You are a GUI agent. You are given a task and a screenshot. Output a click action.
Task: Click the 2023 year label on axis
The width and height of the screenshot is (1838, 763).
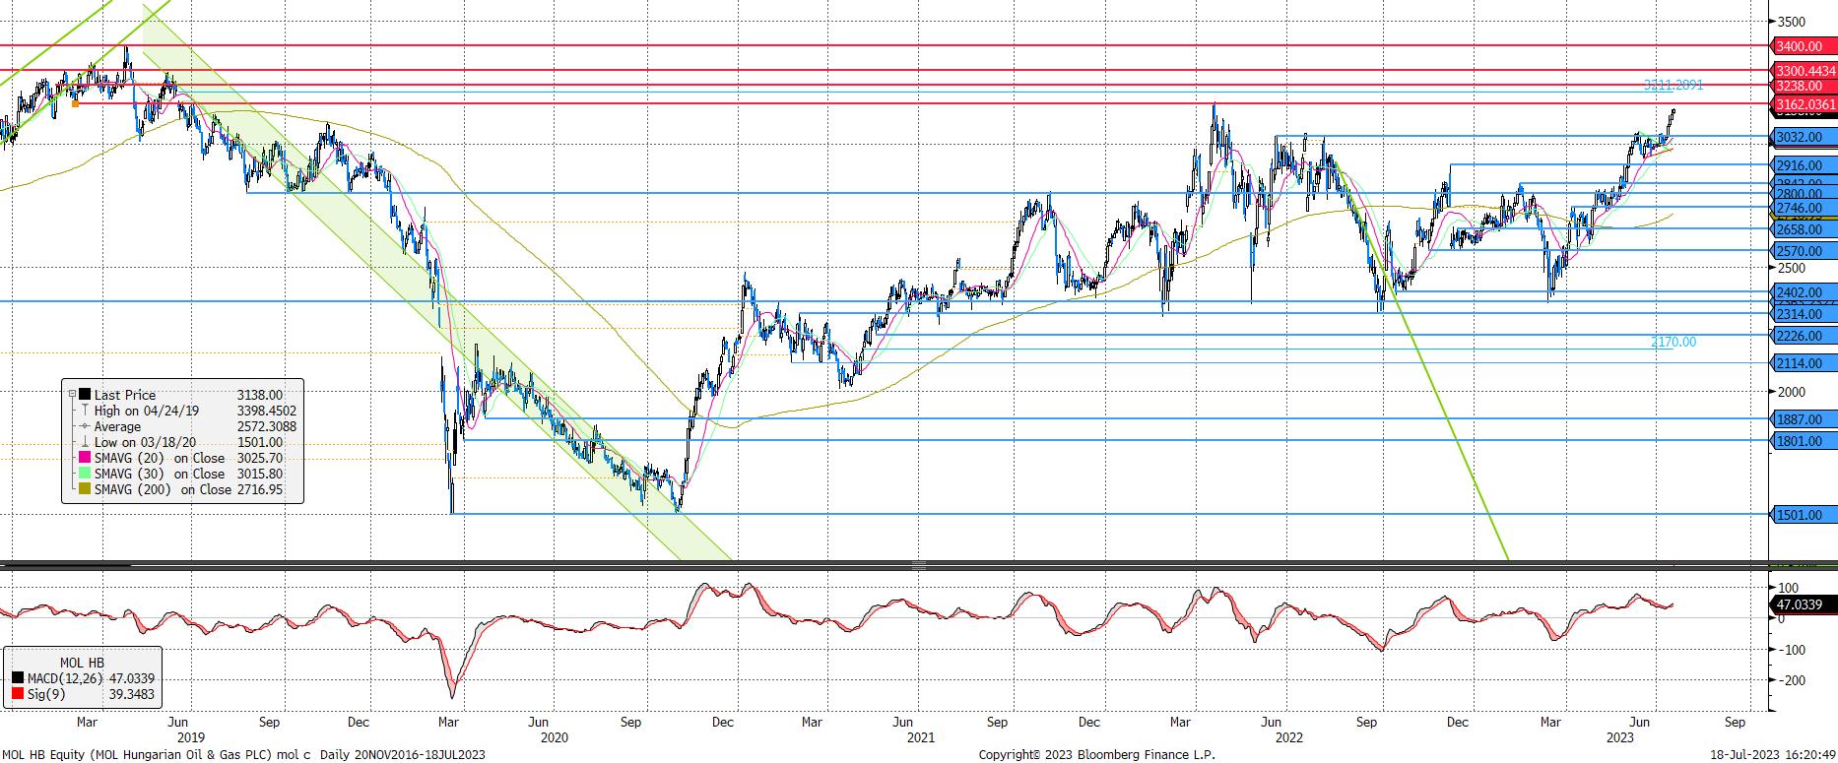(1620, 736)
